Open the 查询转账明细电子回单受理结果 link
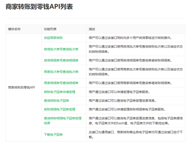 click(63, 121)
